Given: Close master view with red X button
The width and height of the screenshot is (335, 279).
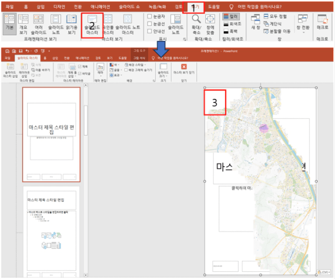Looking at the screenshot, I should point(184,66).
